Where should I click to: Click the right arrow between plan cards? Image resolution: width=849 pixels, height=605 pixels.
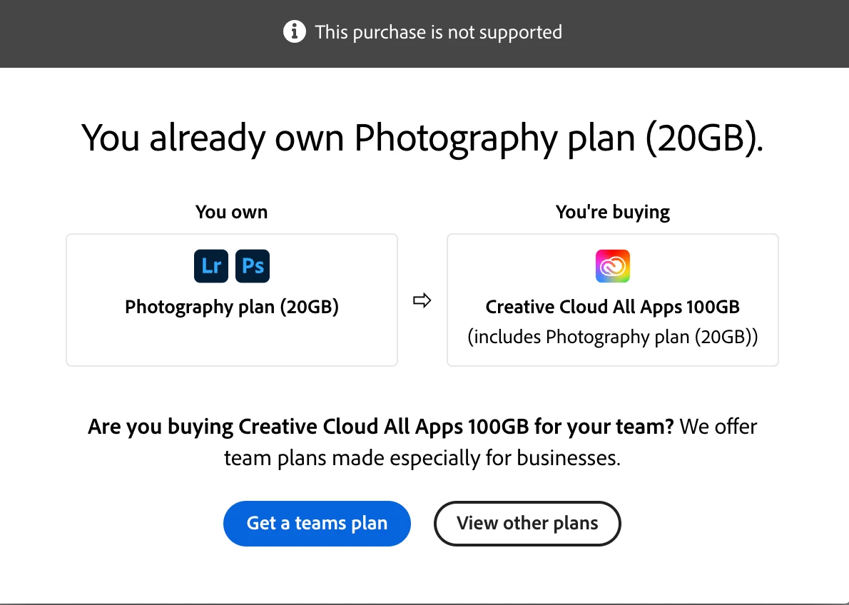click(422, 301)
